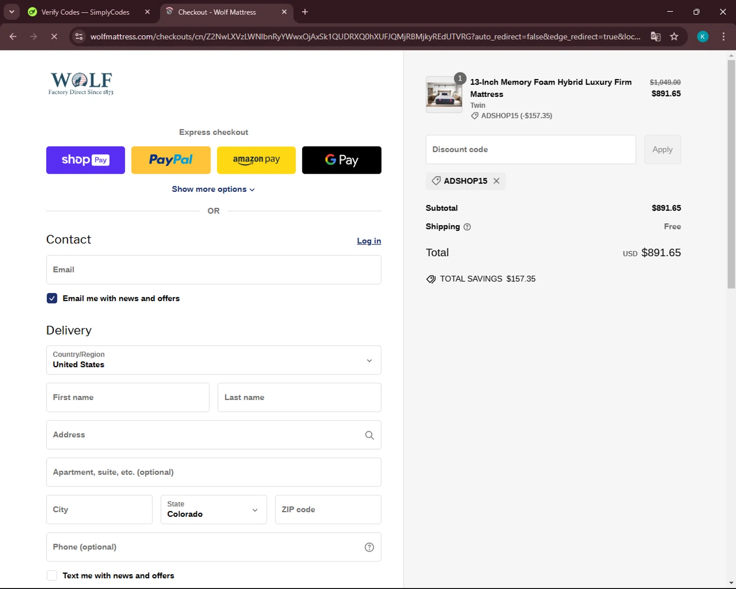The width and height of the screenshot is (736, 589).
Task: Click the First name field
Action: click(128, 397)
